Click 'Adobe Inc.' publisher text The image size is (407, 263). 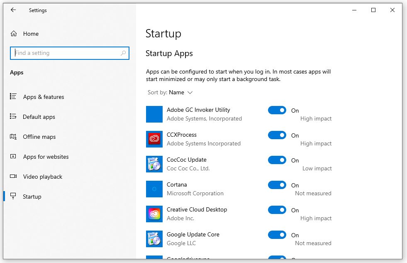click(x=180, y=218)
